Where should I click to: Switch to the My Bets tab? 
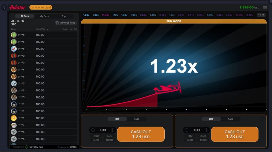(44, 16)
